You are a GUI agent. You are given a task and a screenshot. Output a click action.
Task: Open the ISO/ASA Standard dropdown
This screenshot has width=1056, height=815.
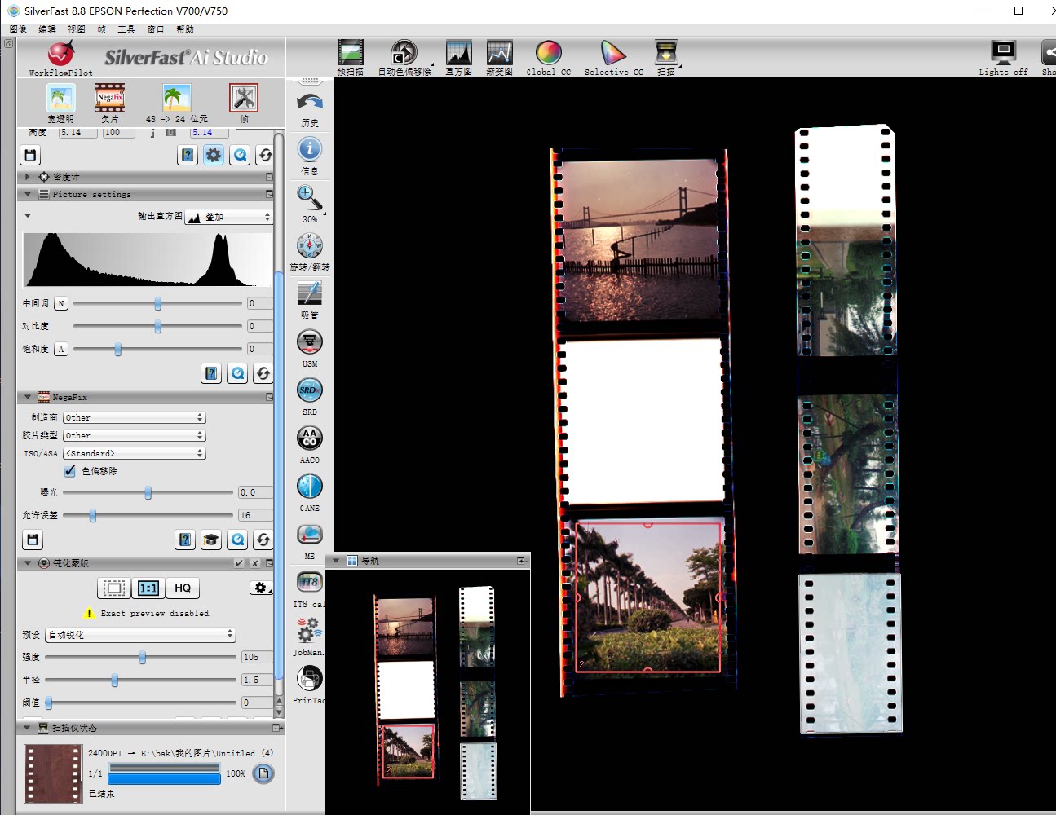pyautogui.click(x=135, y=453)
